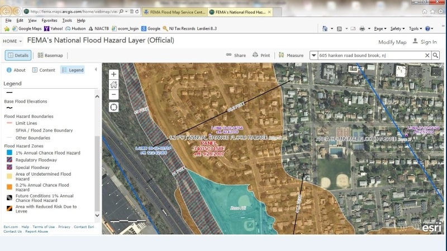The height and width of the screenshot is (251, 447).
Task: Click the browser Forward arrow button
Action: tap(17, 11)
